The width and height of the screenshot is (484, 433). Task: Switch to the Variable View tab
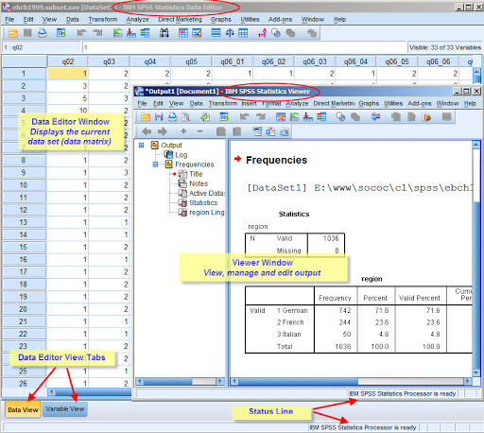coord(65,409)
